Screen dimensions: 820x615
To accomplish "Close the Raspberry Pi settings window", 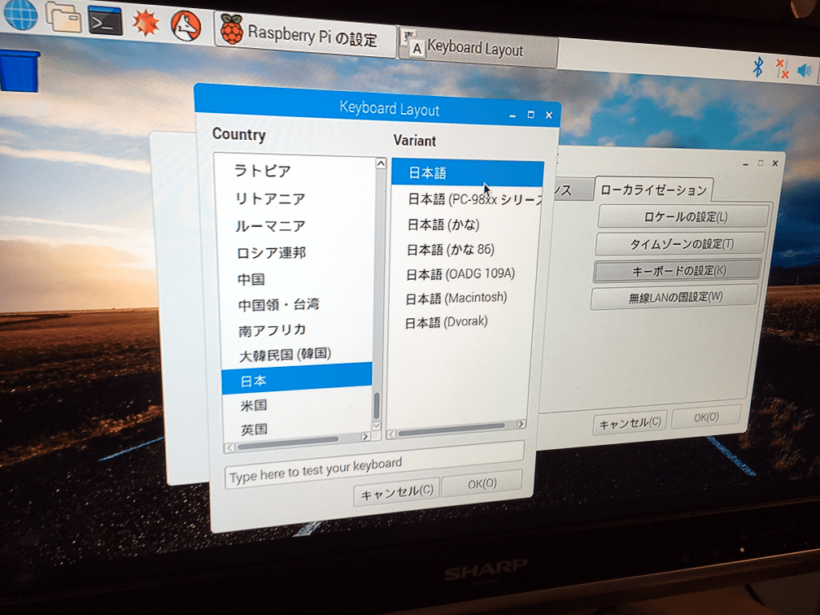I will 775,164.
